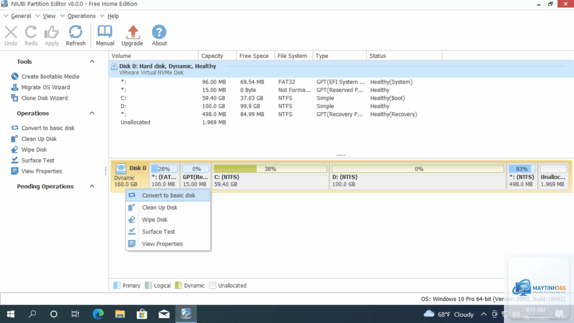Choose Clean Up Disk from context menu

pos(168,207)
